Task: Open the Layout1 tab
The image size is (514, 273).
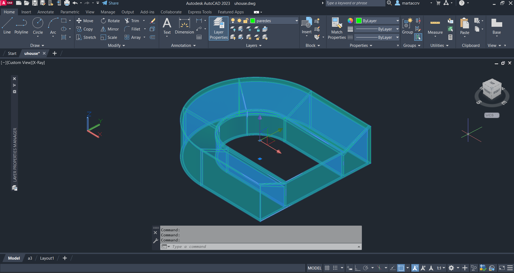Action: tap(47, 258)
